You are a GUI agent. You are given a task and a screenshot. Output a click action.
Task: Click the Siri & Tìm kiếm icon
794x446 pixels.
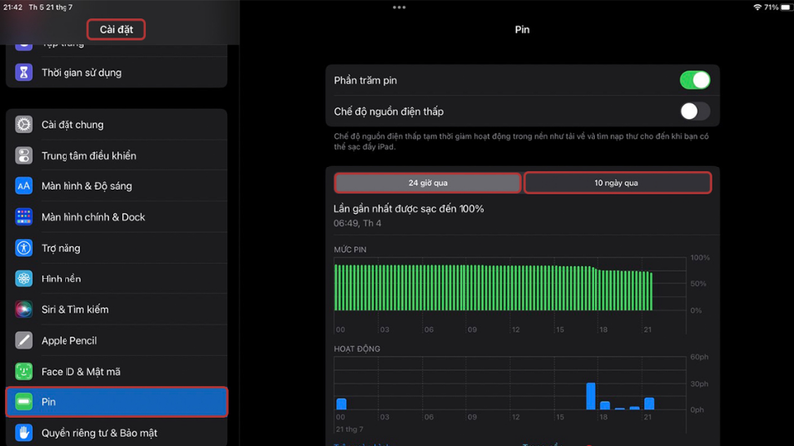pos(23,309)
